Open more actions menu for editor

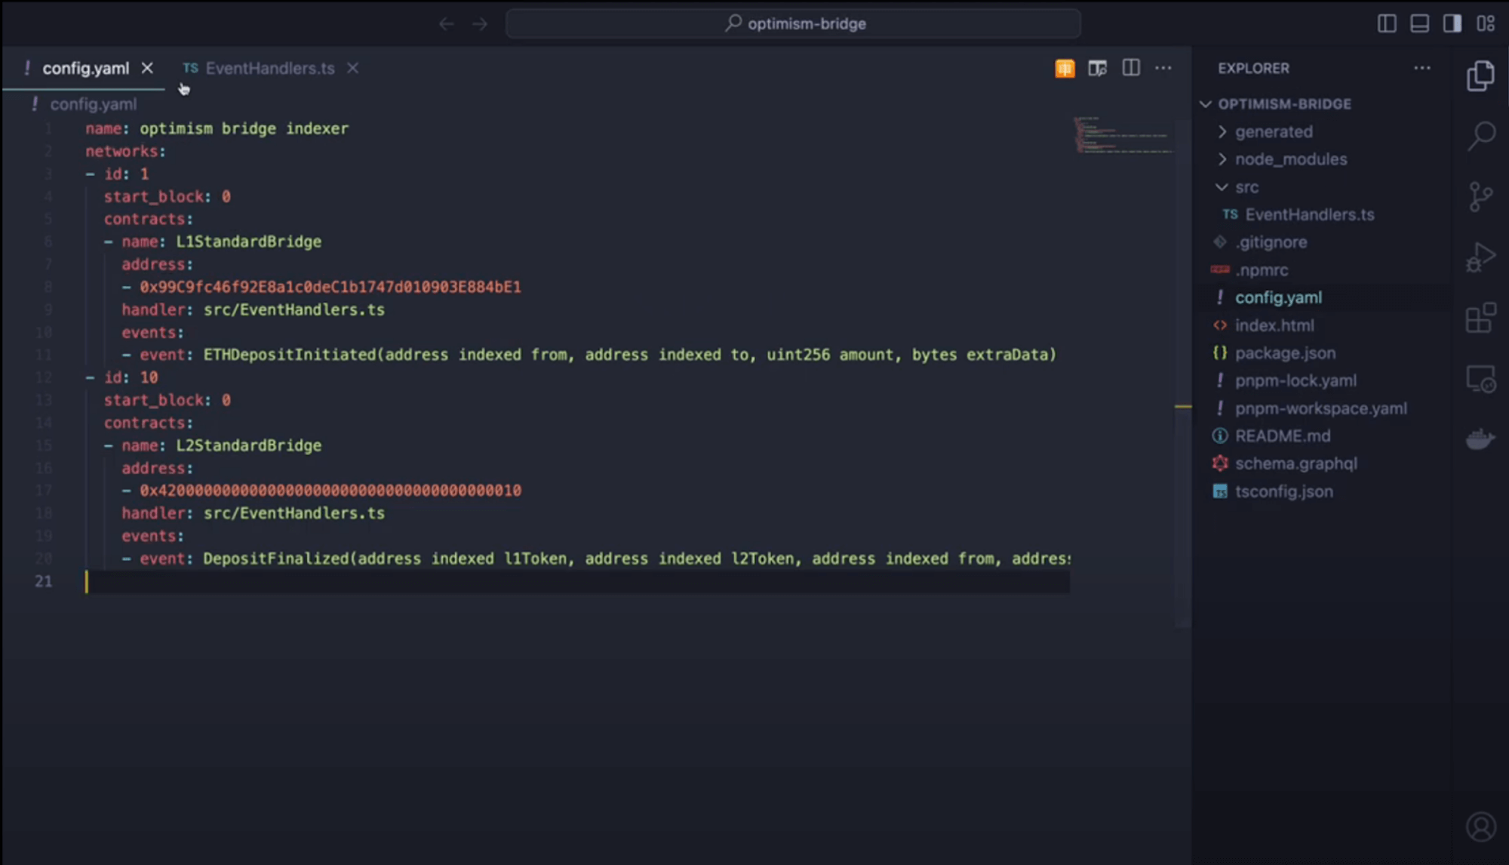[x=1163, y=68]
